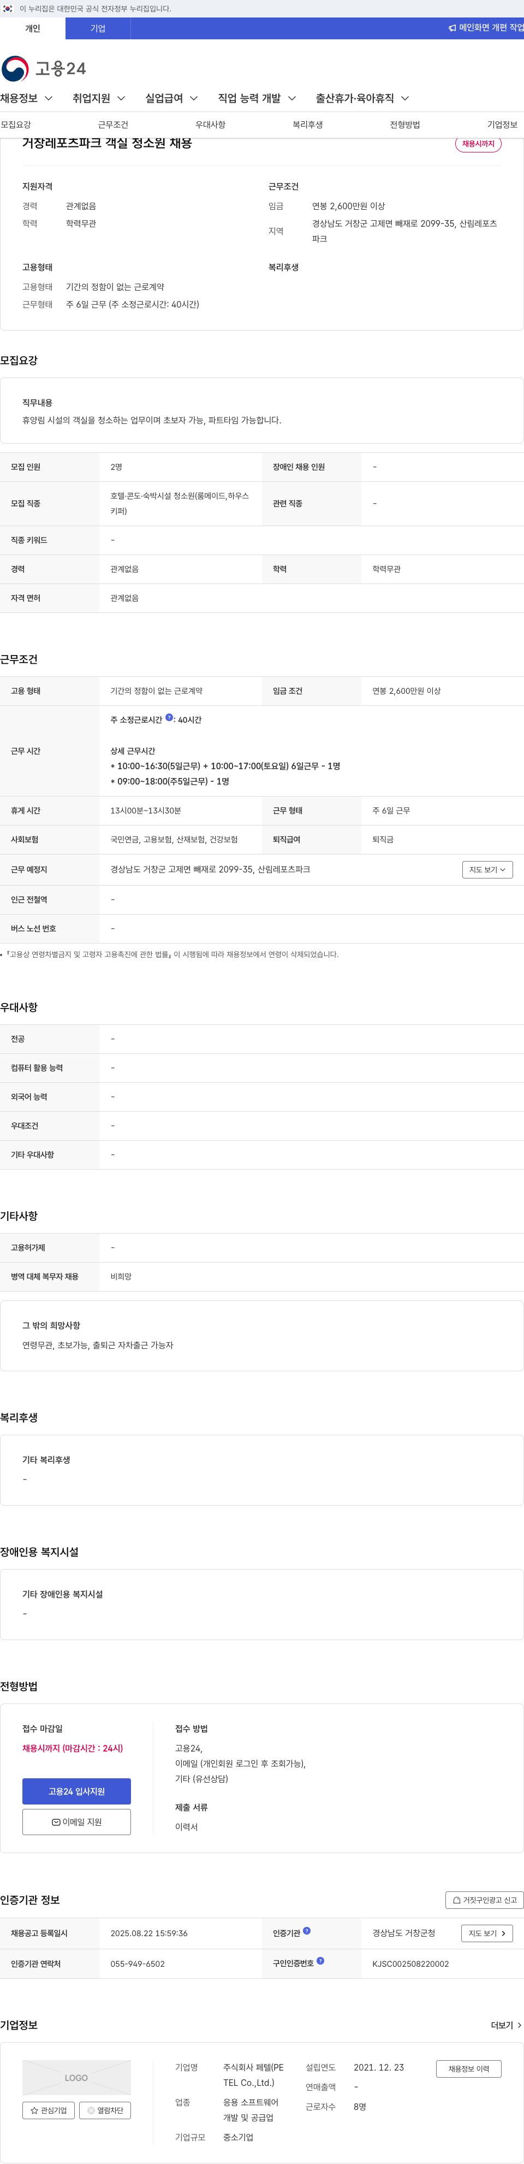Expand the 출산휴가·육아휴직 menu

point(363,98)
